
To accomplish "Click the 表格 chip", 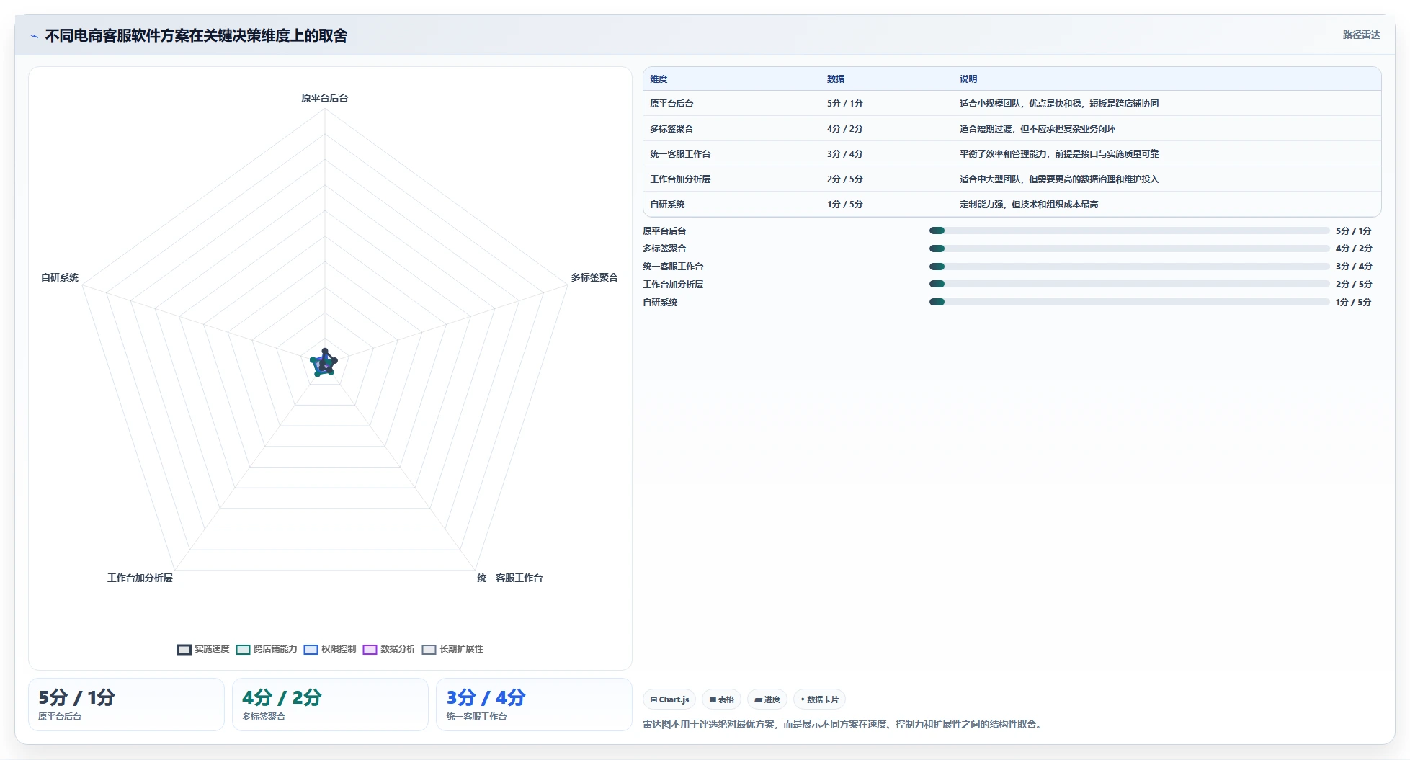I will click(721, 699).
